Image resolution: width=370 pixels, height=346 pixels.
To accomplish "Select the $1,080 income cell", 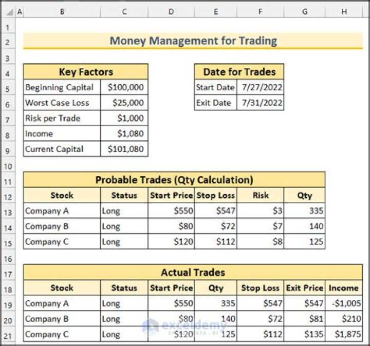I will (124, 133).
